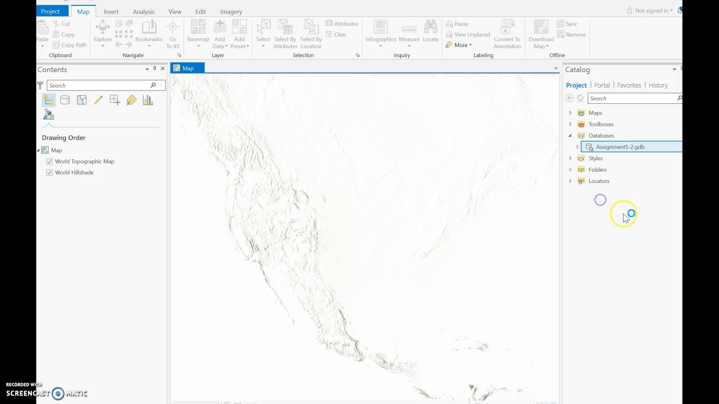Pause labeling
719x404 pixels.
pos(457,24)
